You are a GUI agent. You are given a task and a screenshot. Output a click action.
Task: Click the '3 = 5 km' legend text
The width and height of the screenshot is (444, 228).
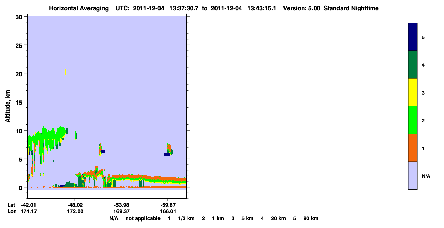[x=242, y=218]
